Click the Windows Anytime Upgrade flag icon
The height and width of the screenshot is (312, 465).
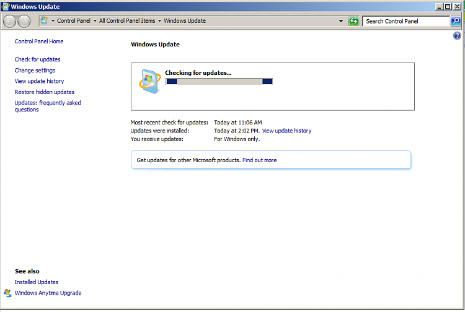tap(7, 293)
